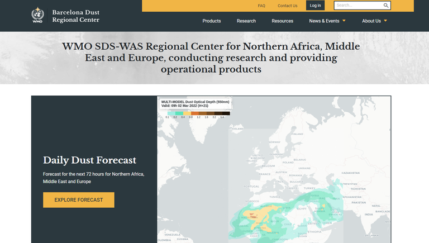
Task: Expand the About Us dropdown arrow
Action: (385, 21)
